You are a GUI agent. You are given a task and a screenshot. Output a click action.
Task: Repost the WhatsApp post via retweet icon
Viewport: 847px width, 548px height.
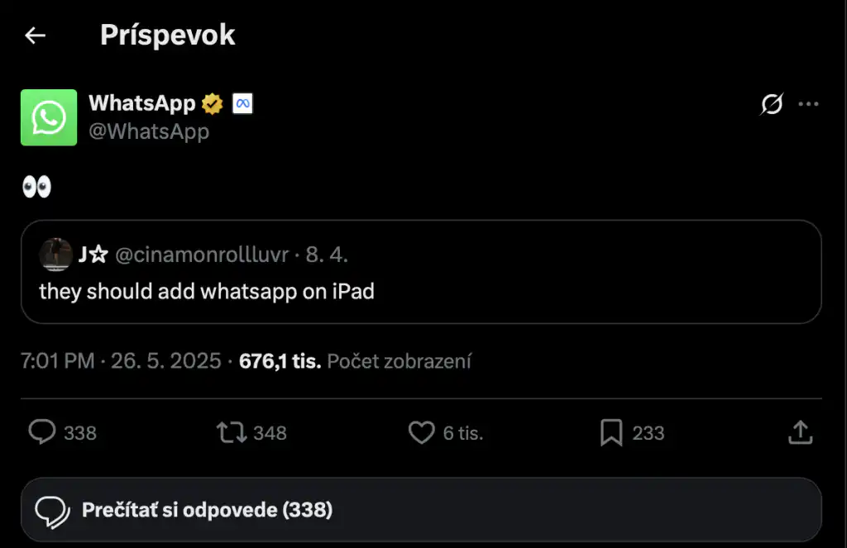[232, 432]
